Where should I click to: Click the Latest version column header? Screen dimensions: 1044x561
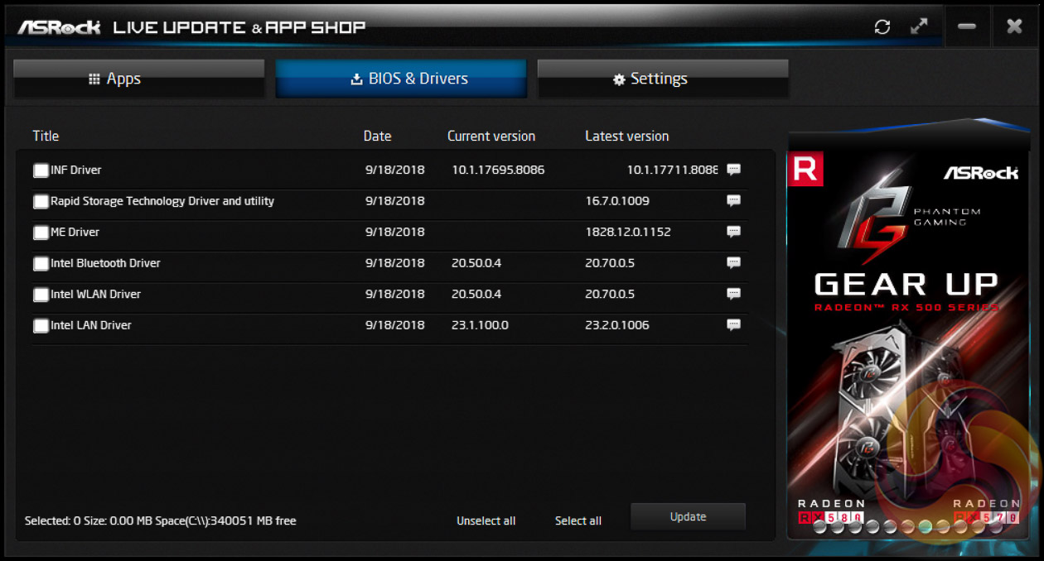[x=626, y=136]
